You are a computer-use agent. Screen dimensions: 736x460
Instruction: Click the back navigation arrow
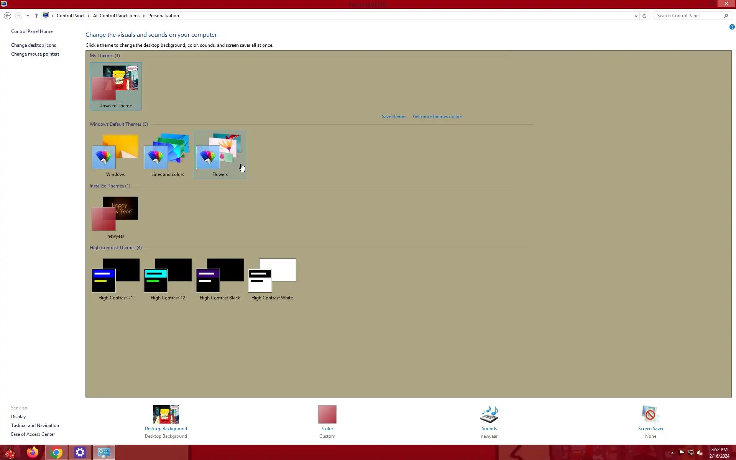tap(7, 16)
